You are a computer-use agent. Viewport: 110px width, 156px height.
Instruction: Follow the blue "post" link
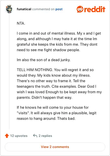click(x=59, y=9)
